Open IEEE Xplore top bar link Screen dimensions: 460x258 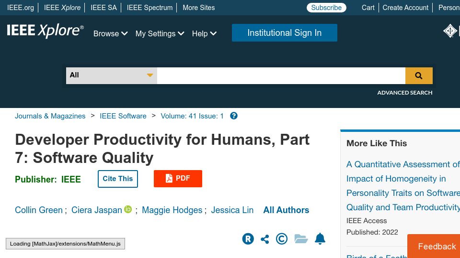(x=62, y=8)
